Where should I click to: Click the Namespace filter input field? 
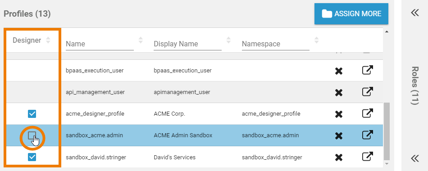(x=276, y=44)
